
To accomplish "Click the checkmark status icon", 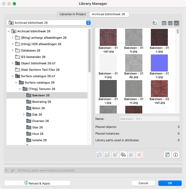I will [13, 170].
